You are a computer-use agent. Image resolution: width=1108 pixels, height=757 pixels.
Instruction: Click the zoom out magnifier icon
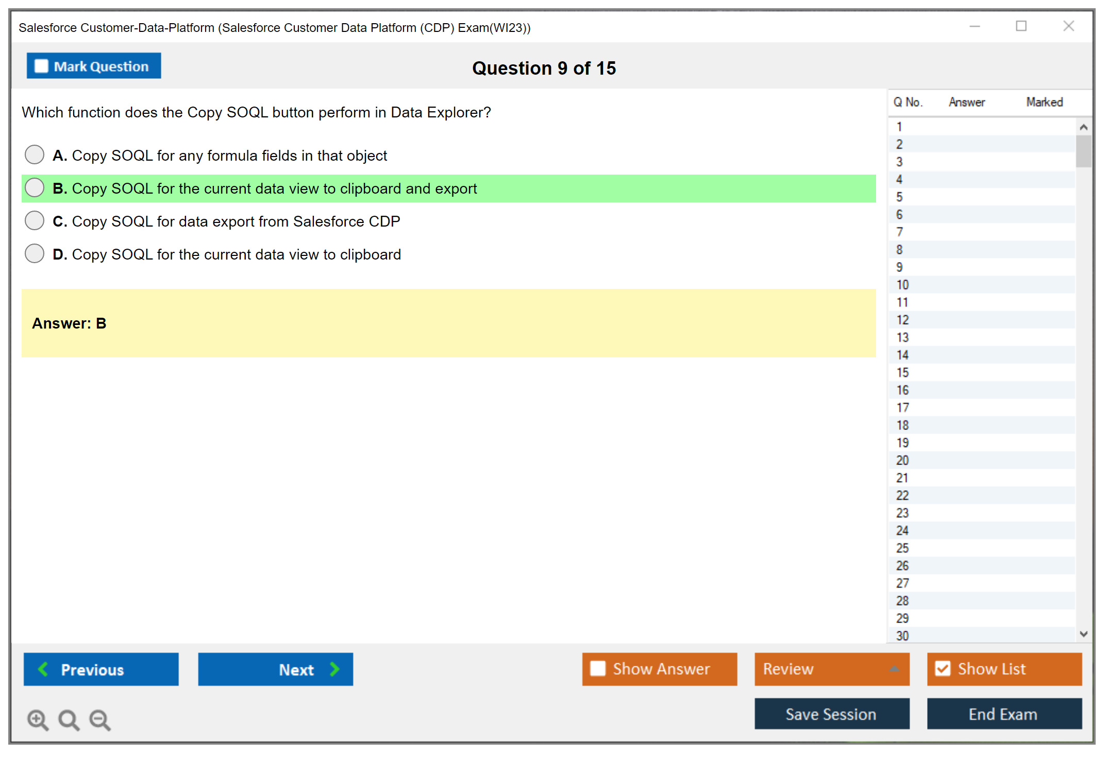point(100,719)
